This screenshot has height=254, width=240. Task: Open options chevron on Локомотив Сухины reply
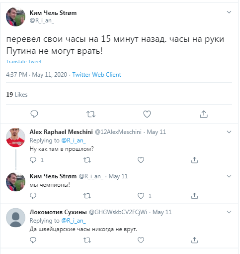tap(229, 212)
